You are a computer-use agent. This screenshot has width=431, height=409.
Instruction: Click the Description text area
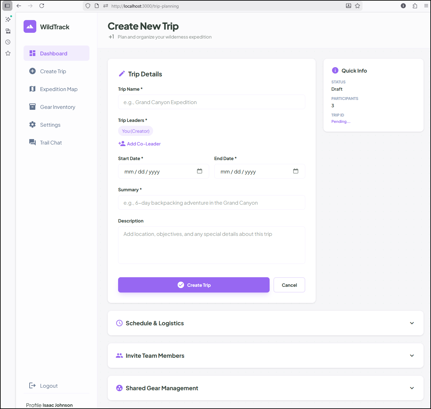click(211, 245)
